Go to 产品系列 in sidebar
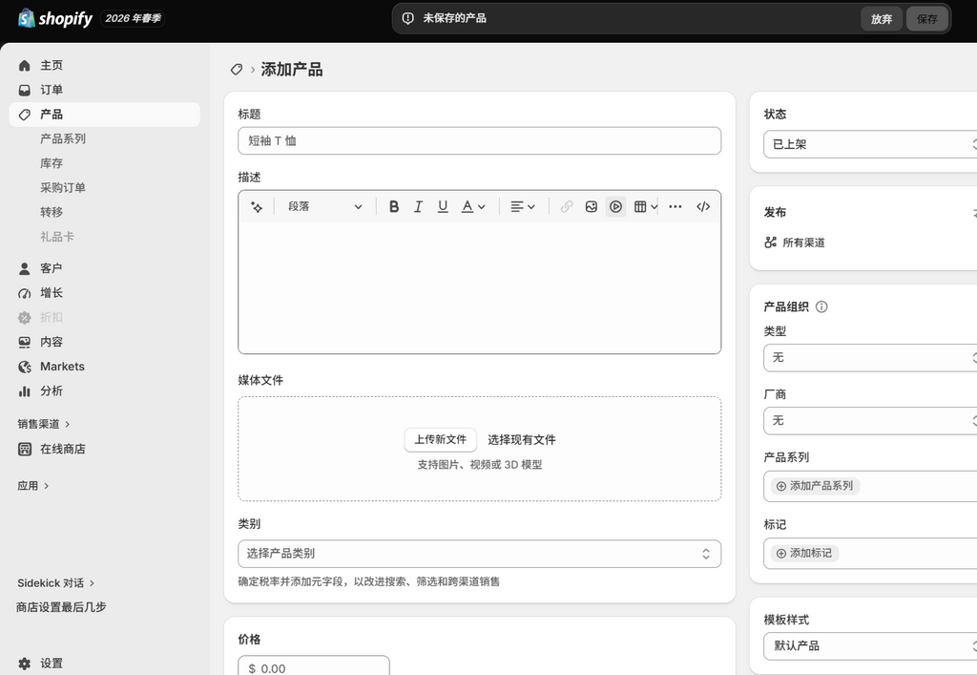The height and width of the screenshot is (675, 977). click(x=63, y=139)
